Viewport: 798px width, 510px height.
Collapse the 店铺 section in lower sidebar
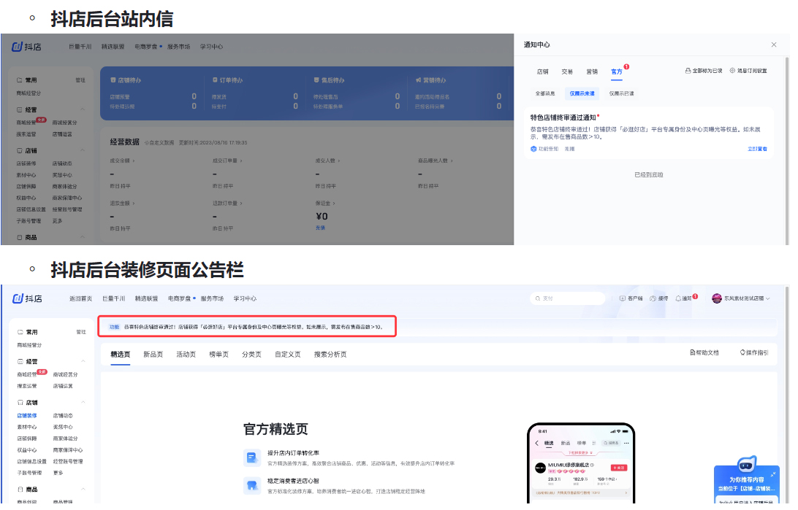tap(83, 402)
